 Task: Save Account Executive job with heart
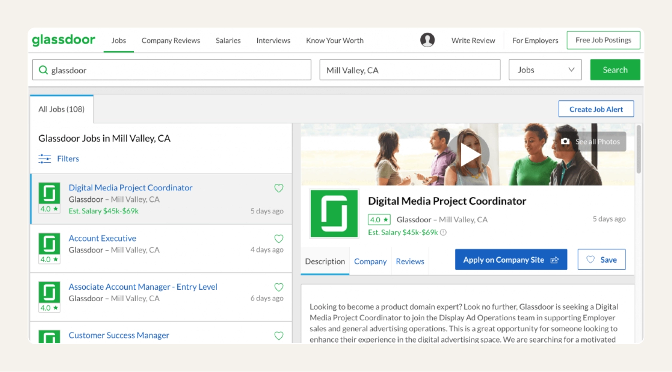[x=279, y=239]
